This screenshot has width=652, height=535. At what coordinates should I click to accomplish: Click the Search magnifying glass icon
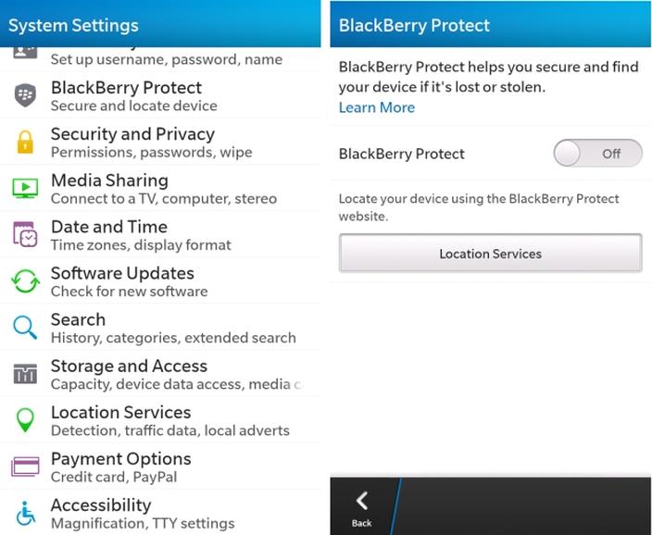(25, 327)
